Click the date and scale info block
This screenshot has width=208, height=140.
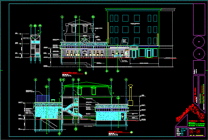(x=181, y=132)
